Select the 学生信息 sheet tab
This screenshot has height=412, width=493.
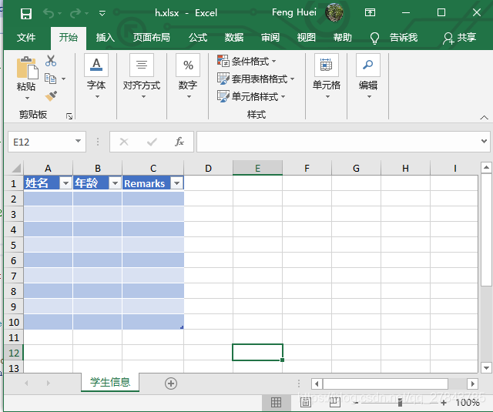pyautogui.click(x=110, y=382)
